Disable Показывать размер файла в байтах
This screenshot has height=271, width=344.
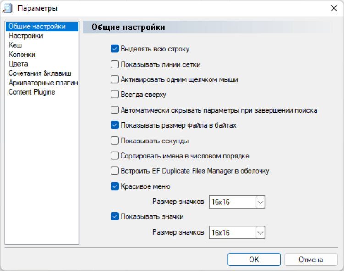coord(115,125)
